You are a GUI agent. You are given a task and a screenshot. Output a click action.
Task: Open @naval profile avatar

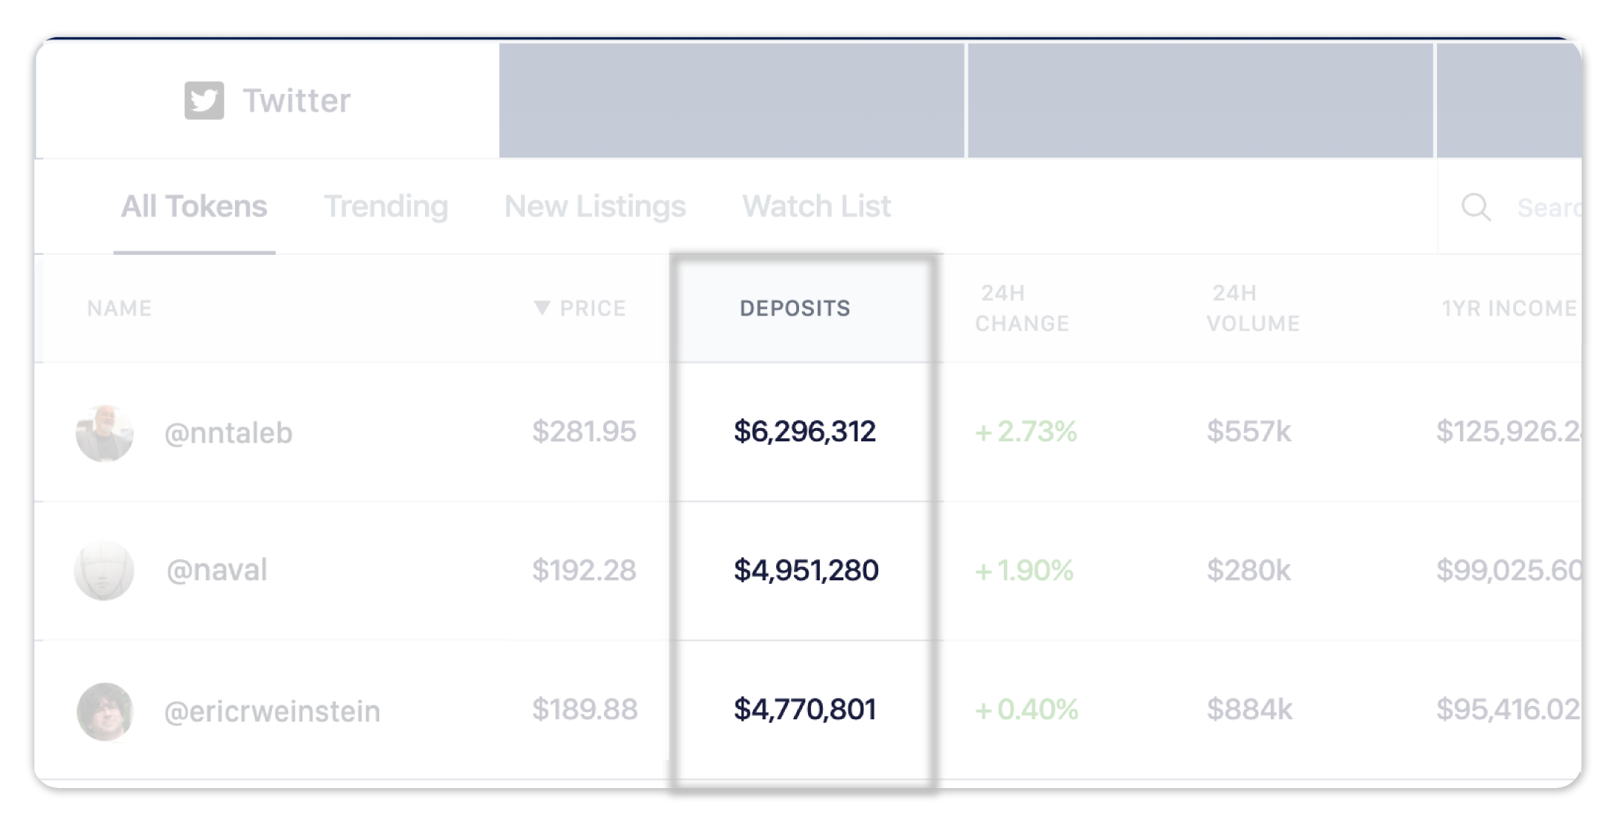pyautogui.click(x=104, y=571)
